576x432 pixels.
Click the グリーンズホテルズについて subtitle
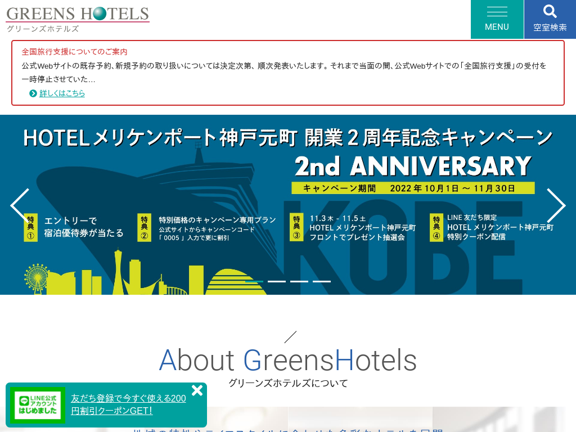pos(288,383)
